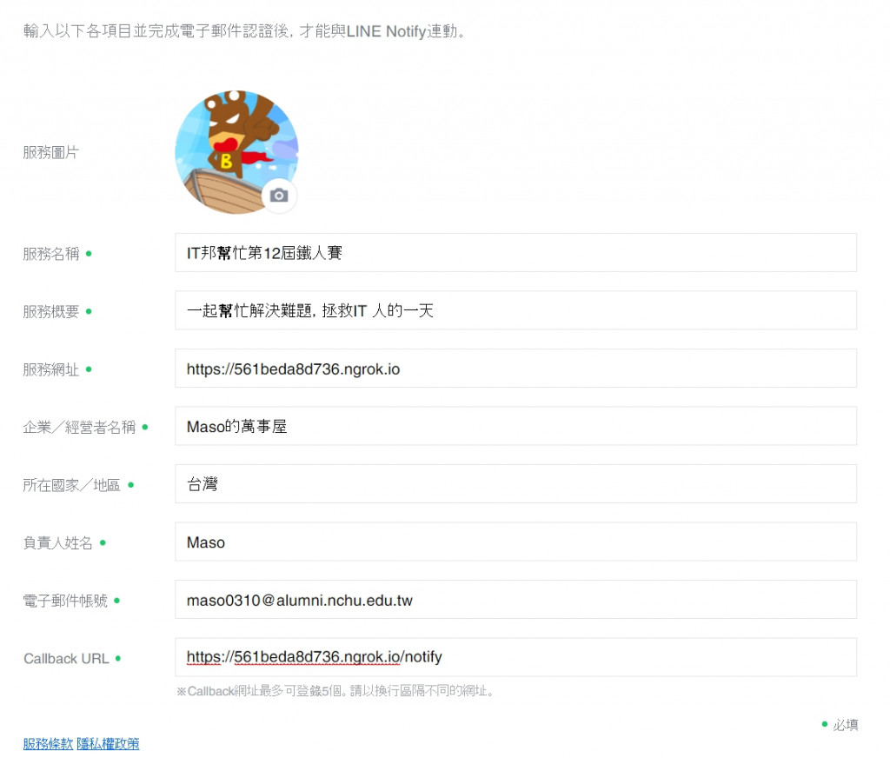Screen dimensions: 890x758
Task: Open the 服務條款 link
Action: (49, 744)
